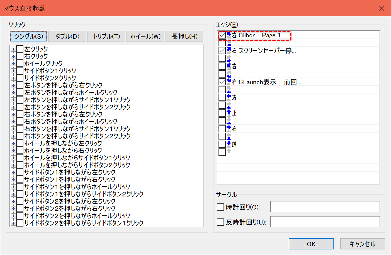Check the 左クリック checkbox in tree
The height and width of the screenshot is (255, 391).
[20, 49]
